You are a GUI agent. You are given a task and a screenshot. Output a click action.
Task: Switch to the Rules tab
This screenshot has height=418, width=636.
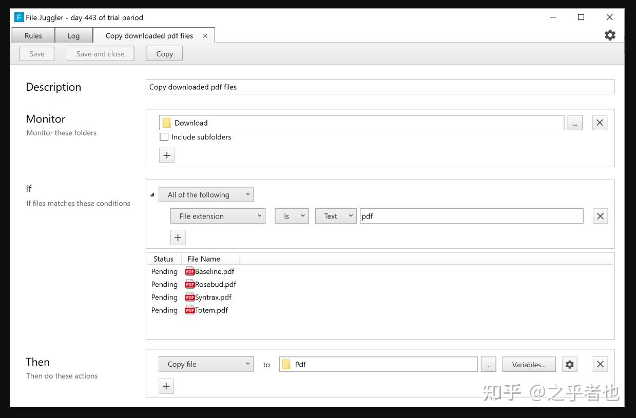click(33, 36)
